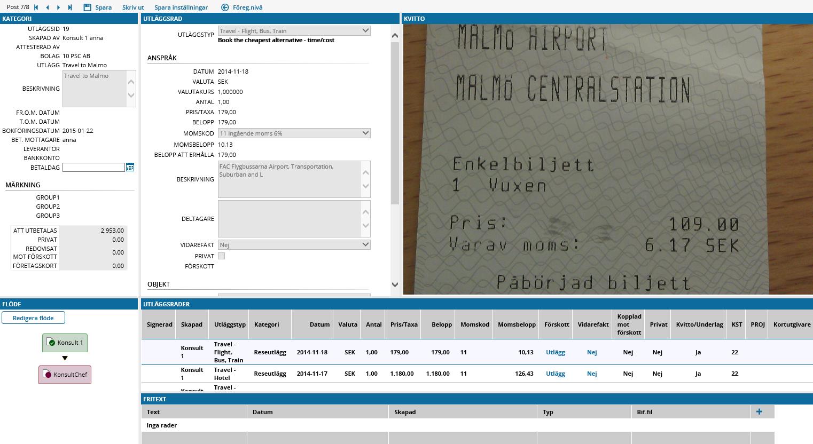Click Föreg.nivå toolbar label

click(248, 7)
